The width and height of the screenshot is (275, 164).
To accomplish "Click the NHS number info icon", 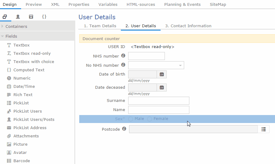I will point(123,56).
